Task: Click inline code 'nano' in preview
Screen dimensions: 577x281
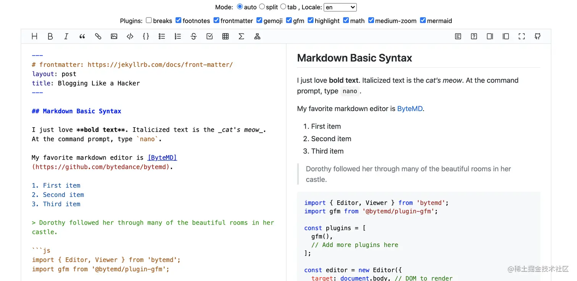Action: click(350, 91)
